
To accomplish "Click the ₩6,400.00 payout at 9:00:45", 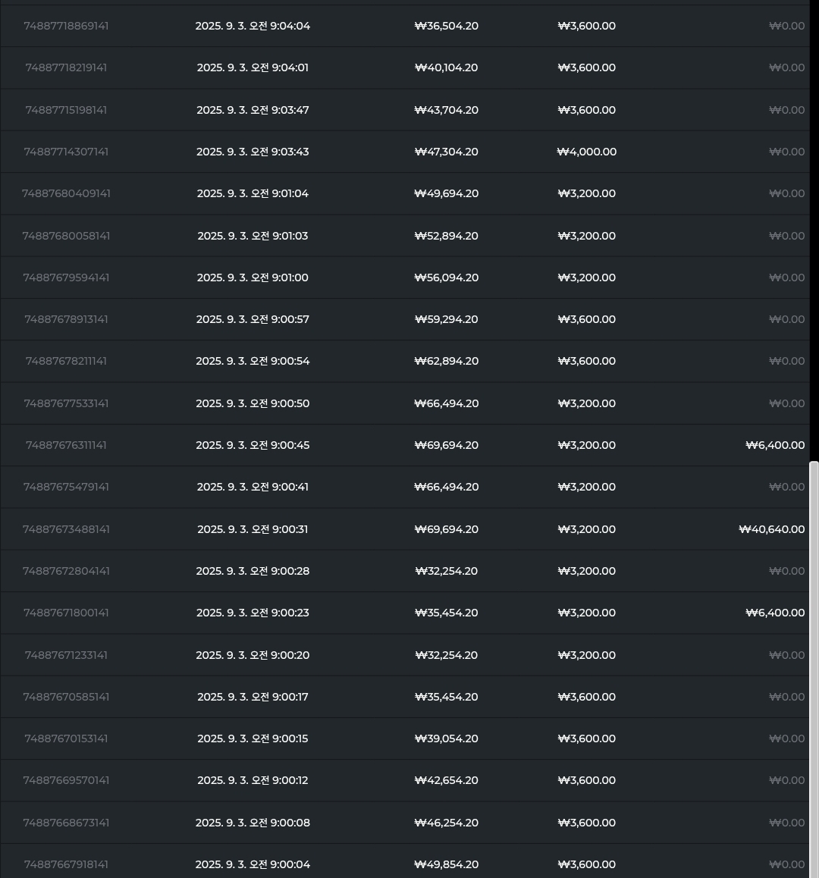I will tap(775, 445).
